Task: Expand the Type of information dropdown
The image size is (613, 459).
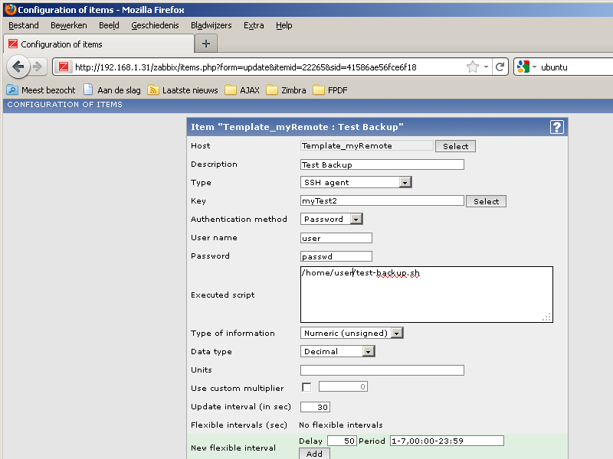Action: pos(352,334)
